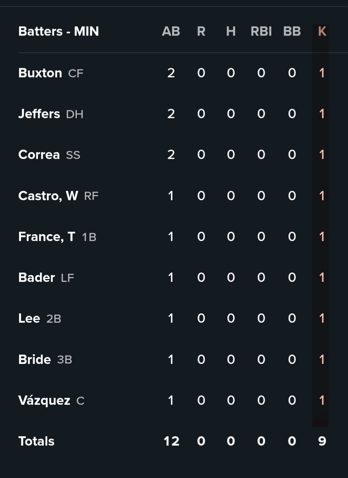Open Lee's player profile
This screenshot has height=478, width=348.
(29, 319)
